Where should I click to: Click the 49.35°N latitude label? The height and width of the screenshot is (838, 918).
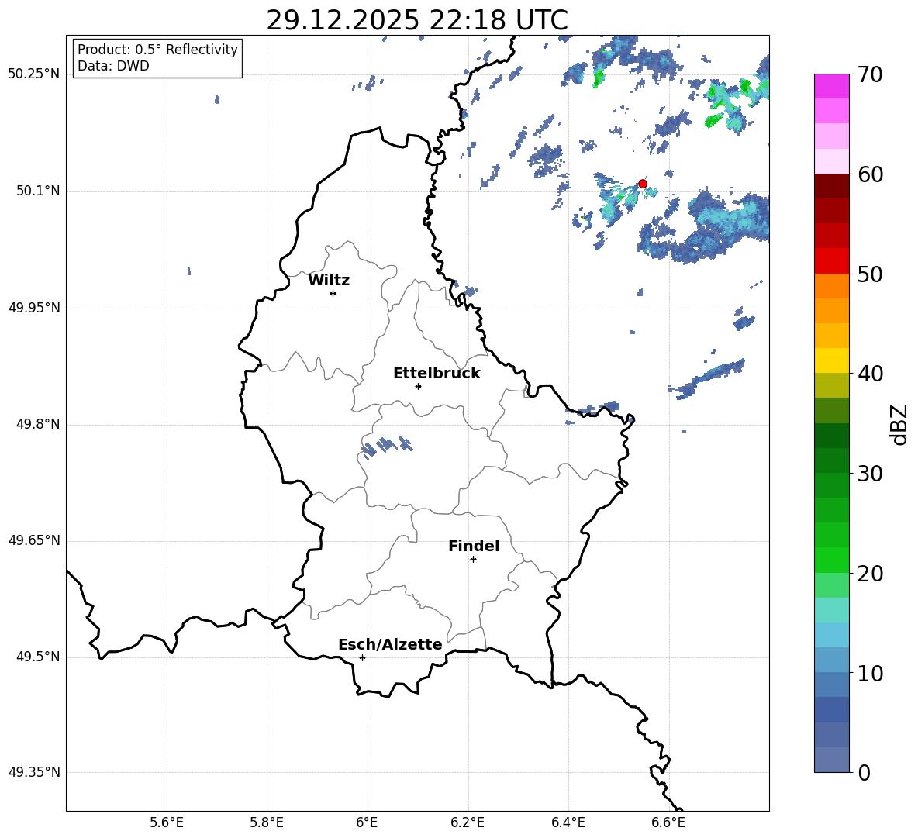pyautogui.click(x=34, y=772)
